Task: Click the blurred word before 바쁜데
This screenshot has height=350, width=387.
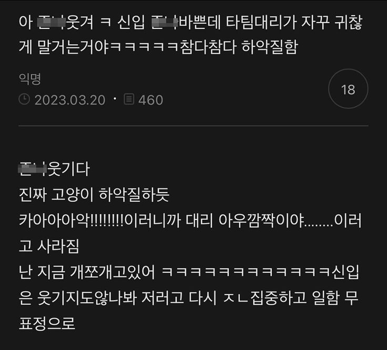Action: tap(165, 22)
